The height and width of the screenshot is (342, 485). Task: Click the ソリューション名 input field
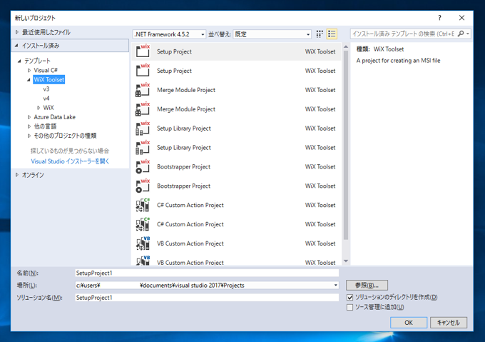coord(207,298)
